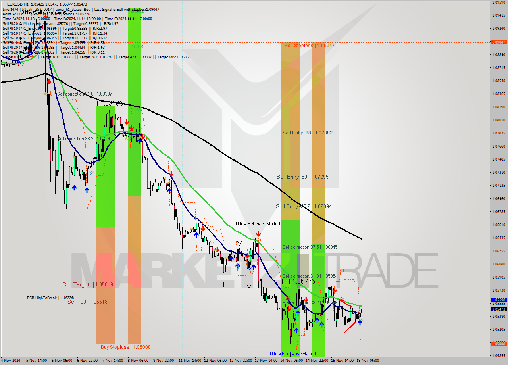Click the 'Sell Entry -50 | 1.07295' label
The height and width of the screenshot is (365, 508).
click(x=302, y=177)
